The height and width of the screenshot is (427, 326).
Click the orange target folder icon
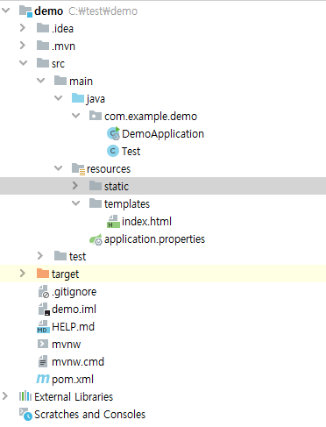tap(43, 274)
